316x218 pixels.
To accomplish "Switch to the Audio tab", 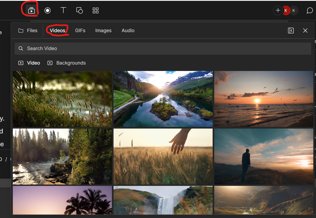I will pos(128,31).
